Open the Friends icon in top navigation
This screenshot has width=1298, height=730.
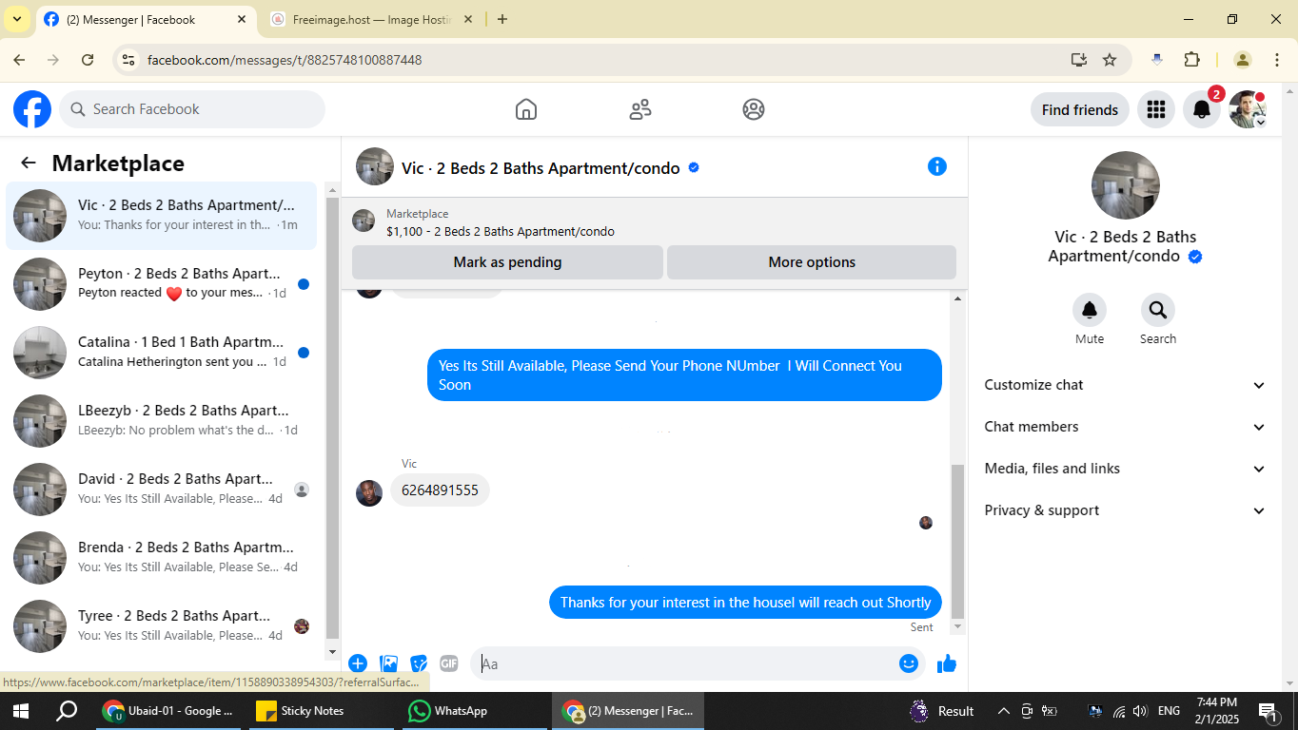[x=640, y=109]
